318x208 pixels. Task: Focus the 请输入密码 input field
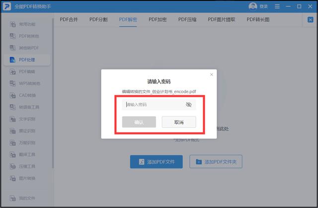[x=159, y=105]
